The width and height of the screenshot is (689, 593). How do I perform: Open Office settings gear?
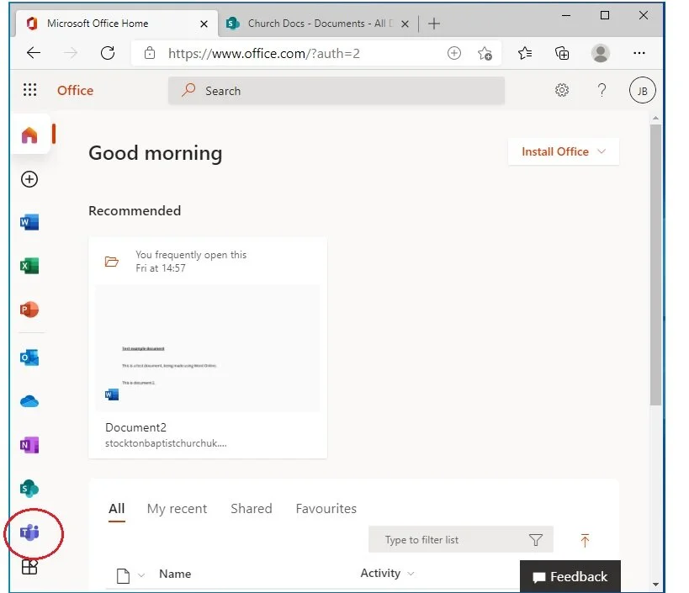(x=562, y=90)
